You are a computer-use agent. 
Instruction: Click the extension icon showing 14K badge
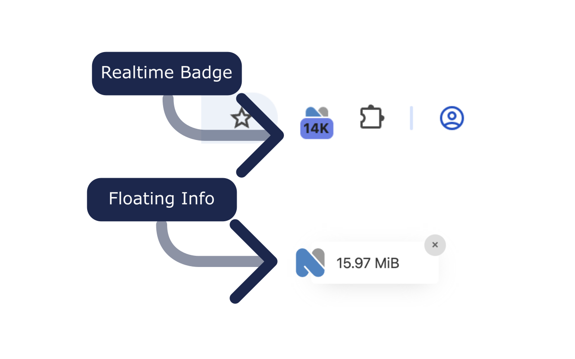(x=317, y=118)
